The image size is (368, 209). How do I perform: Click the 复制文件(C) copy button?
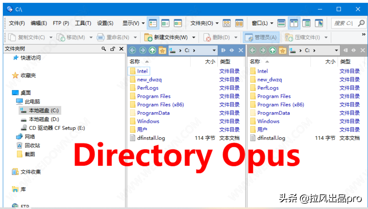(27, 37)
